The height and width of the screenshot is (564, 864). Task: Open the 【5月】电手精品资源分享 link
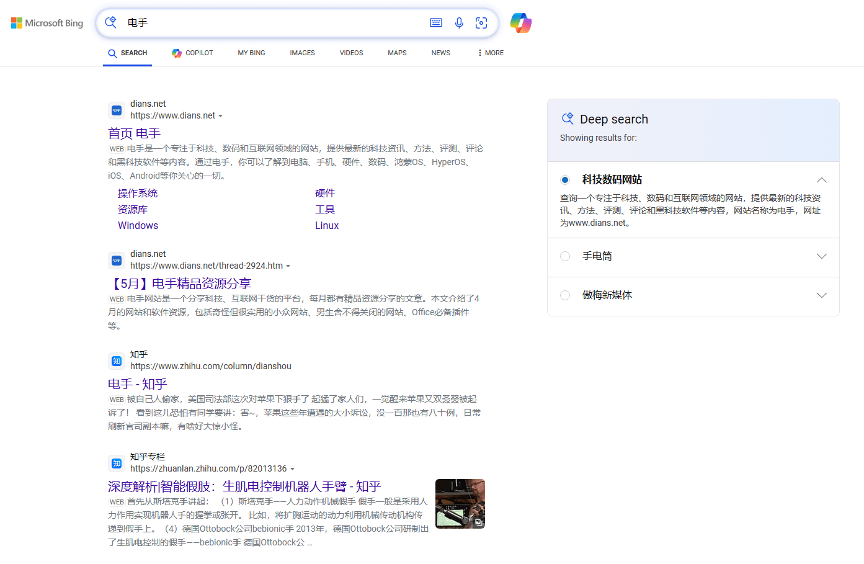click(180, 284)
